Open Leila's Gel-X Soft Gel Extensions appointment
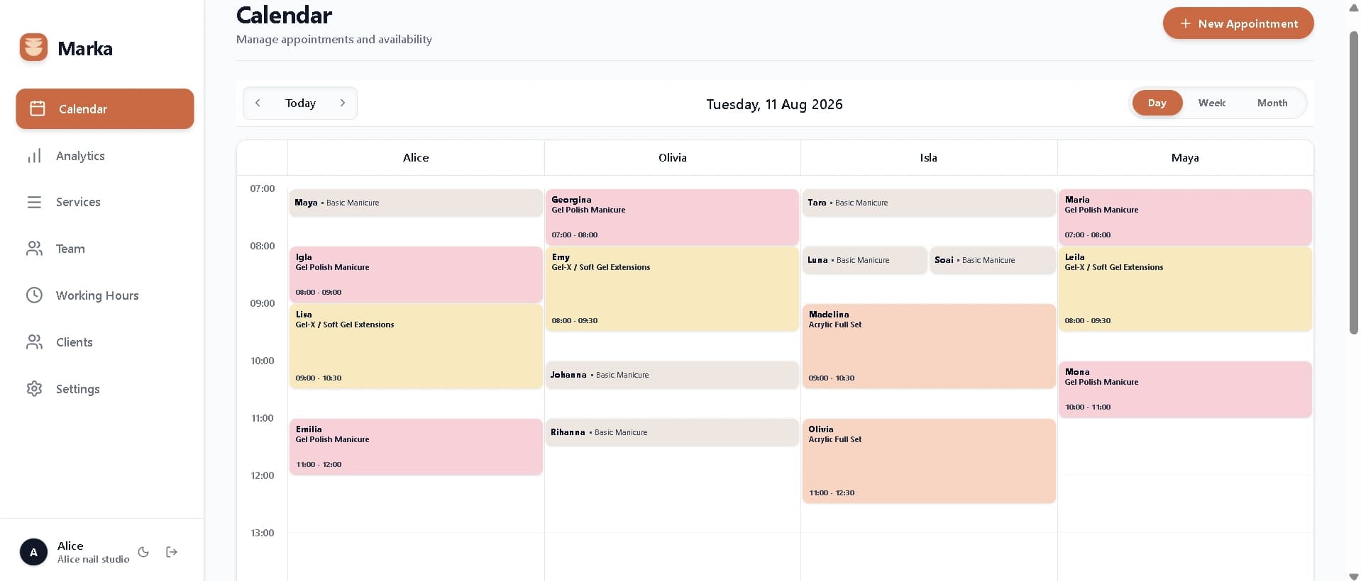This screenshot has width=1361, height=581. coord(1185,288)
